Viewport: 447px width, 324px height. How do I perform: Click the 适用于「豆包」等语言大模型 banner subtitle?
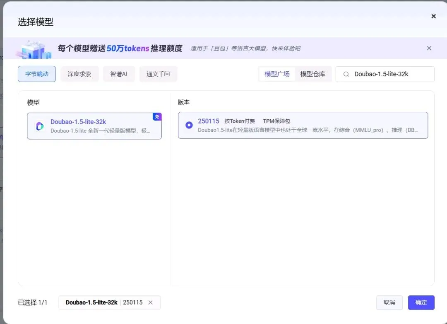245,48
